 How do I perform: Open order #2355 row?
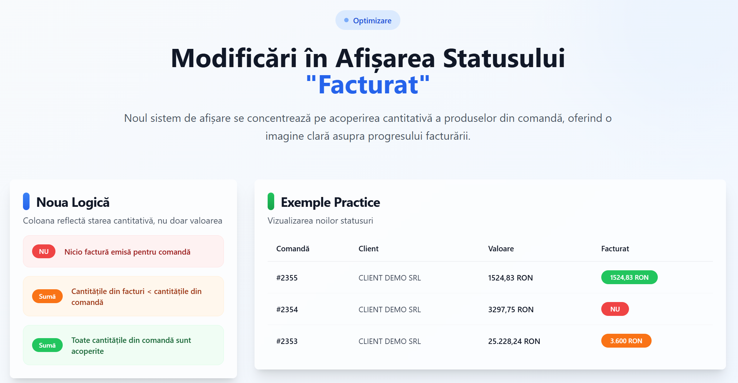point(490,278)
